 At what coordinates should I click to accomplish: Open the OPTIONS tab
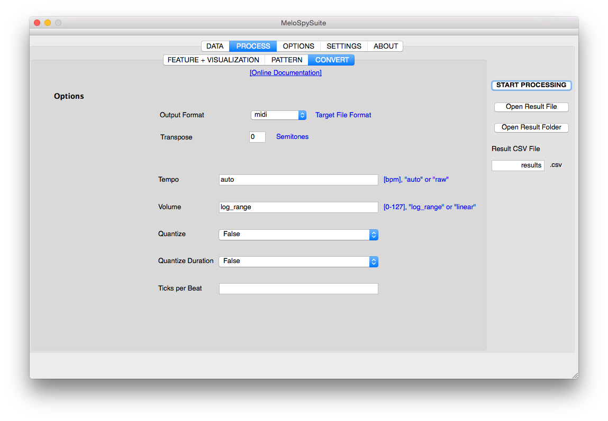click(298, 46)
